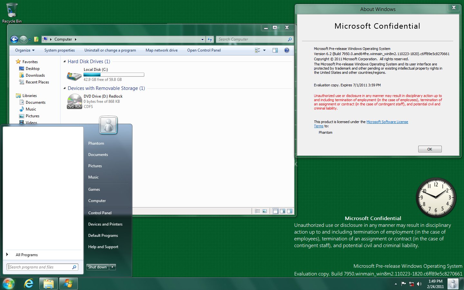The width and height of the screenshot is (464, 290).
Task: Click the network status icon in system tray
Action: tap(411, 284)
